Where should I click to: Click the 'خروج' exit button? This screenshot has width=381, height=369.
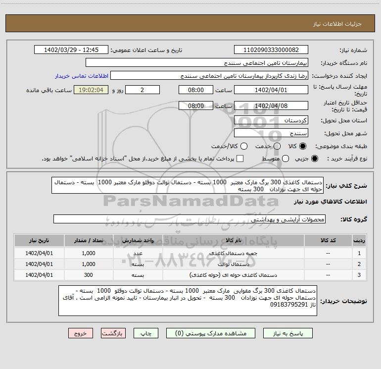point(81,334)
